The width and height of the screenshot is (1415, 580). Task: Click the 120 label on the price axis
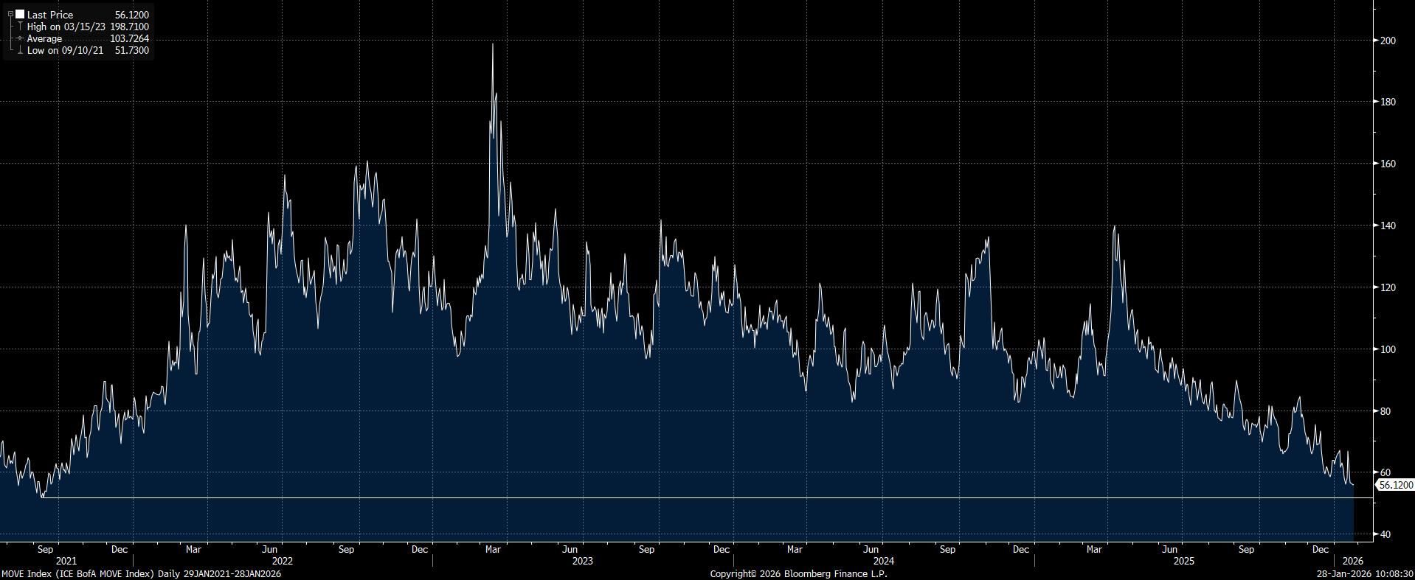[x=1388, y=287]
